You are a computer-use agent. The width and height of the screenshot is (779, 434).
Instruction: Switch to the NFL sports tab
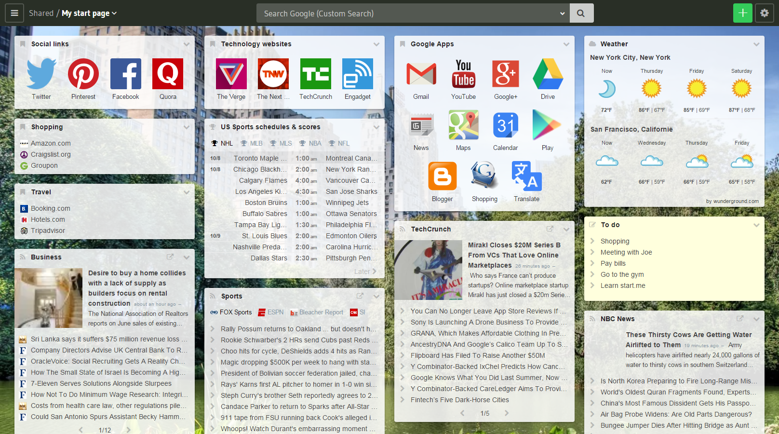[x=339, y=143]
